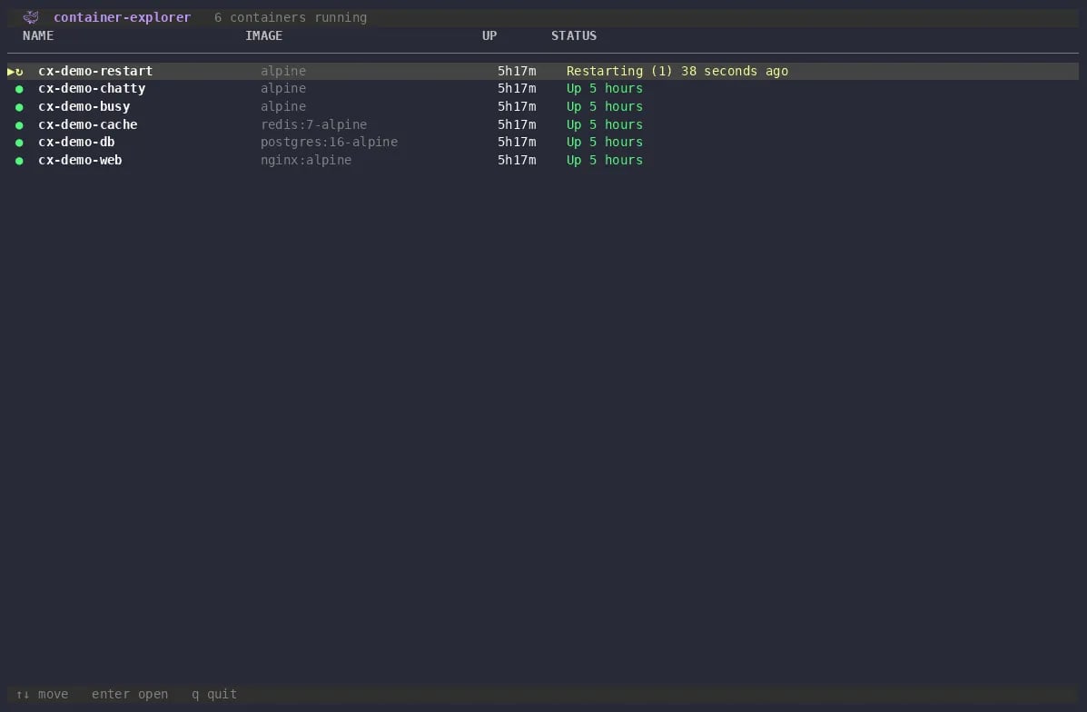The width and height of the screenshot is (1087, 712).
Task: Select the cx-demo-restart container name
Action: point(95,71)
